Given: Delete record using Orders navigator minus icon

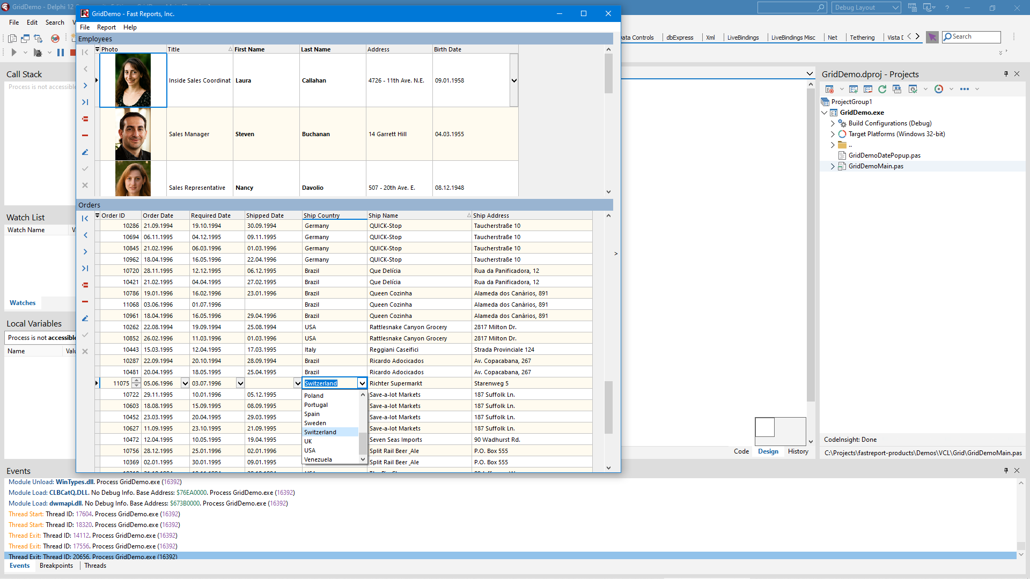Looking at the screenshot, I should click(85, 302).
